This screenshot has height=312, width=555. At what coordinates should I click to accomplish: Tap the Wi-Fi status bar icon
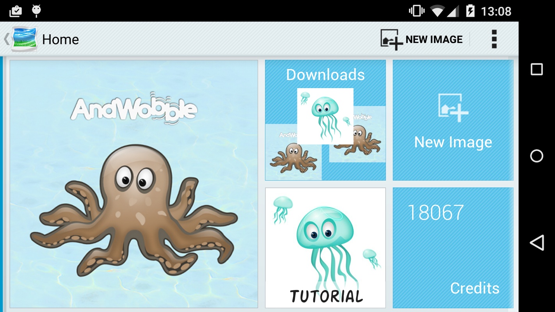click(x=437, y=11)
